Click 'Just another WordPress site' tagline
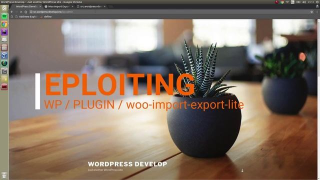 point(105,170)
